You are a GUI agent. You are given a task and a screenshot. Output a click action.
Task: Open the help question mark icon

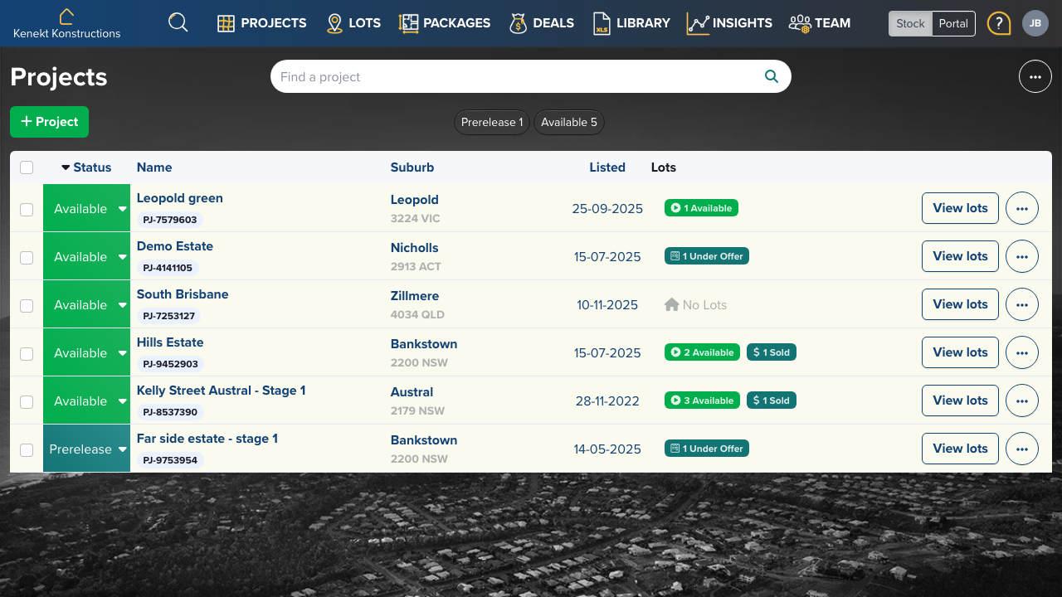tap(999, 23)
